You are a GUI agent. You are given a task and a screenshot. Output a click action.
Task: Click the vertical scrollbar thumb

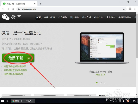pos(137,36)
